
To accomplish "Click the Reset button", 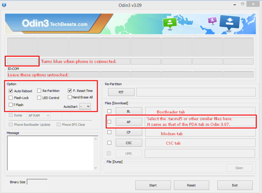I will coord(192,185).
